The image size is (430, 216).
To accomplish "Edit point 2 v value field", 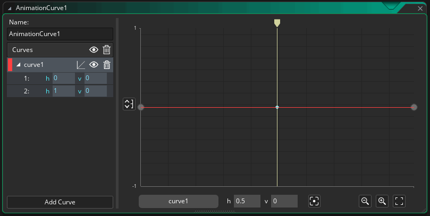I will coord(96,91).
